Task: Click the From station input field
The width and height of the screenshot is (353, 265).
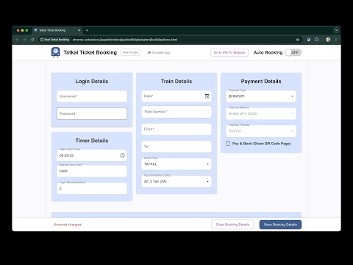Action: coord(176,129)
